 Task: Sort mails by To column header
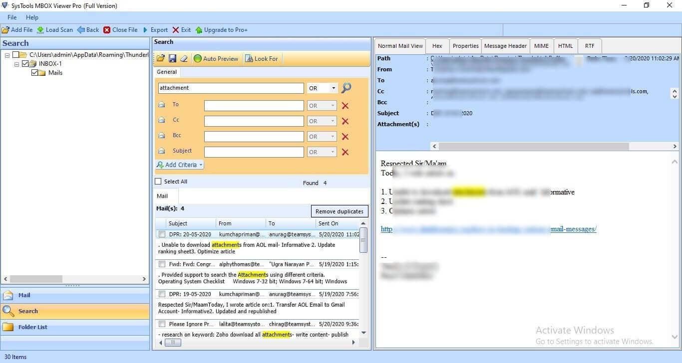coord(291,223)
